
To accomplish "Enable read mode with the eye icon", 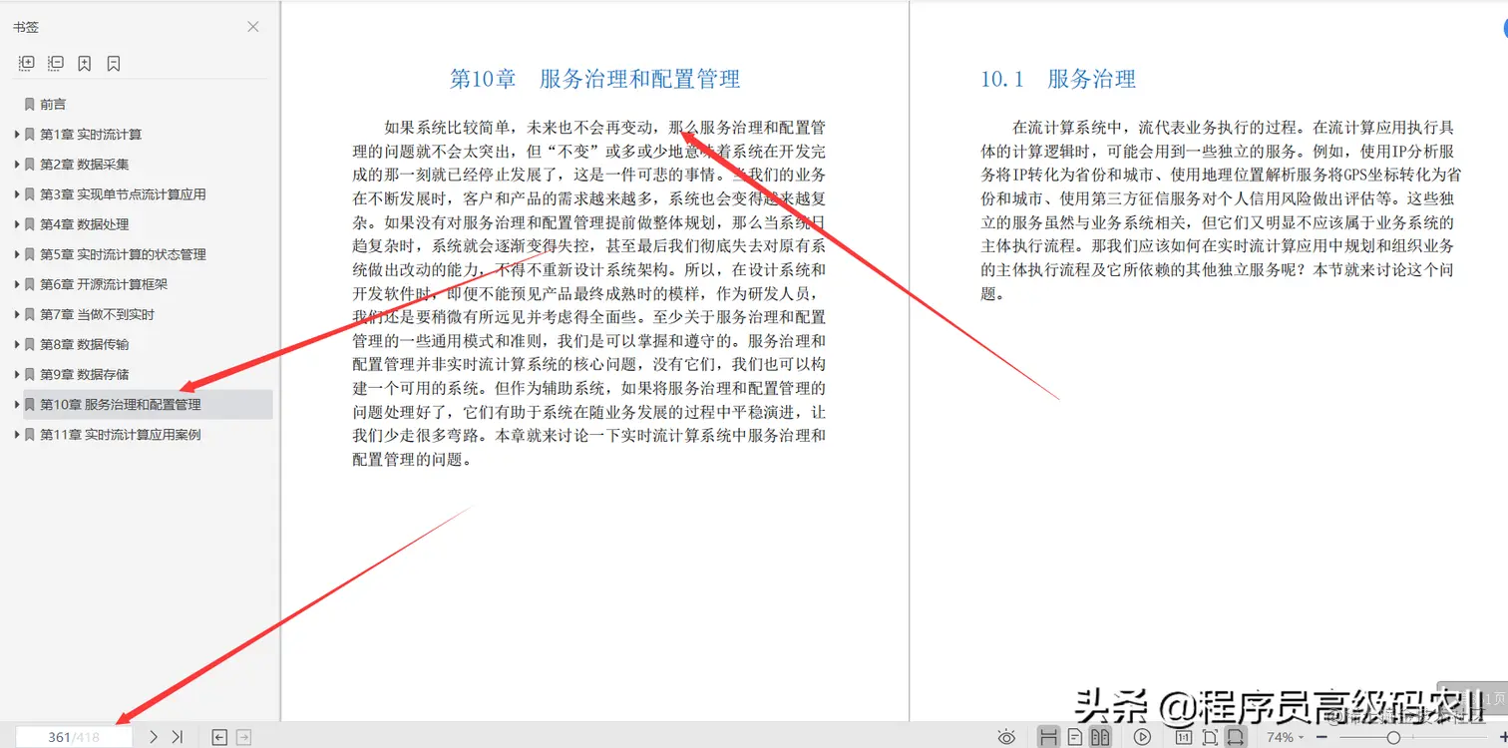I will 1007,737.
